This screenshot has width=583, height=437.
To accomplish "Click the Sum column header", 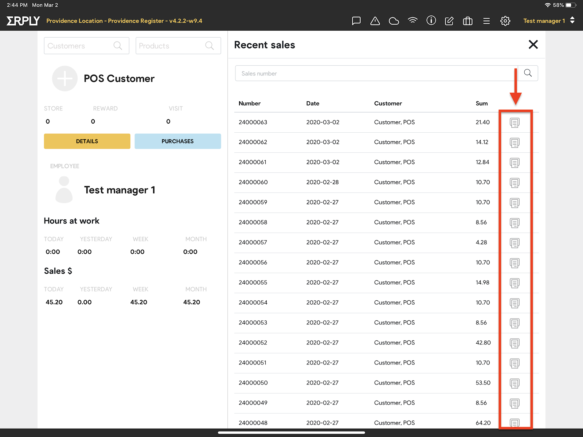I will (482, 104).
